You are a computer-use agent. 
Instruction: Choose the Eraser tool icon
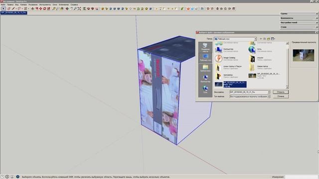click(x=9, y=8)
